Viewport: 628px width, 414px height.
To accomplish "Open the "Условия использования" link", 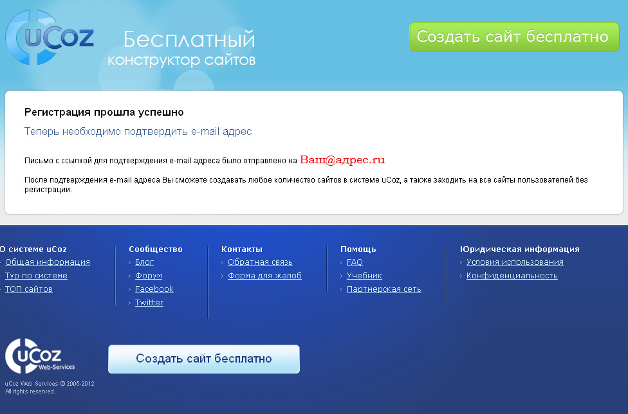I will pos(515,262).
